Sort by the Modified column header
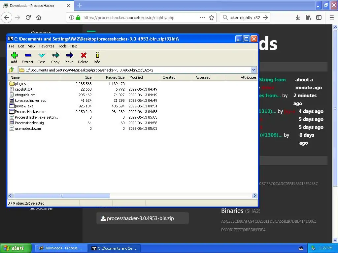The image size is (338, 253). 143,77
